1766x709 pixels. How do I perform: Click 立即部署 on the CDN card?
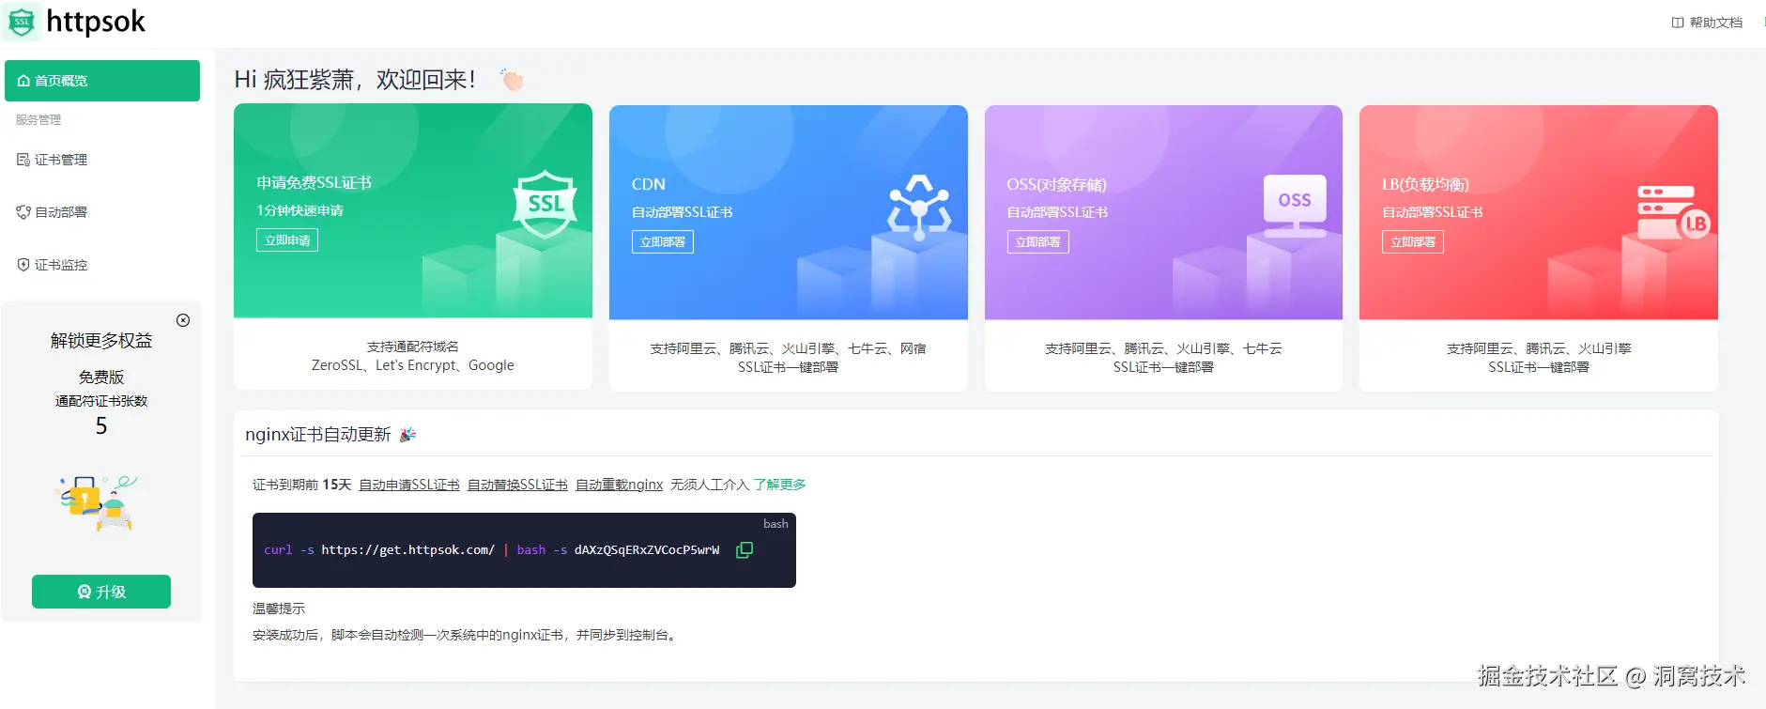663,242
